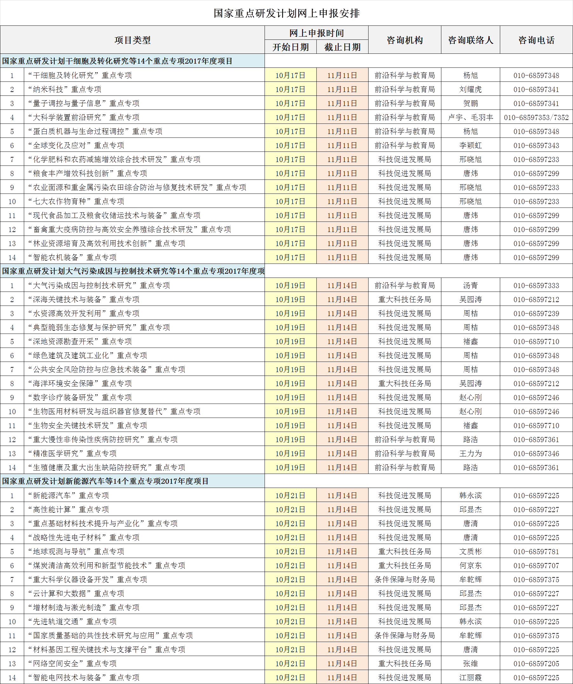Select the "网络空间安全"重点专项 cell
573x684 pixels.
(72, 664)
